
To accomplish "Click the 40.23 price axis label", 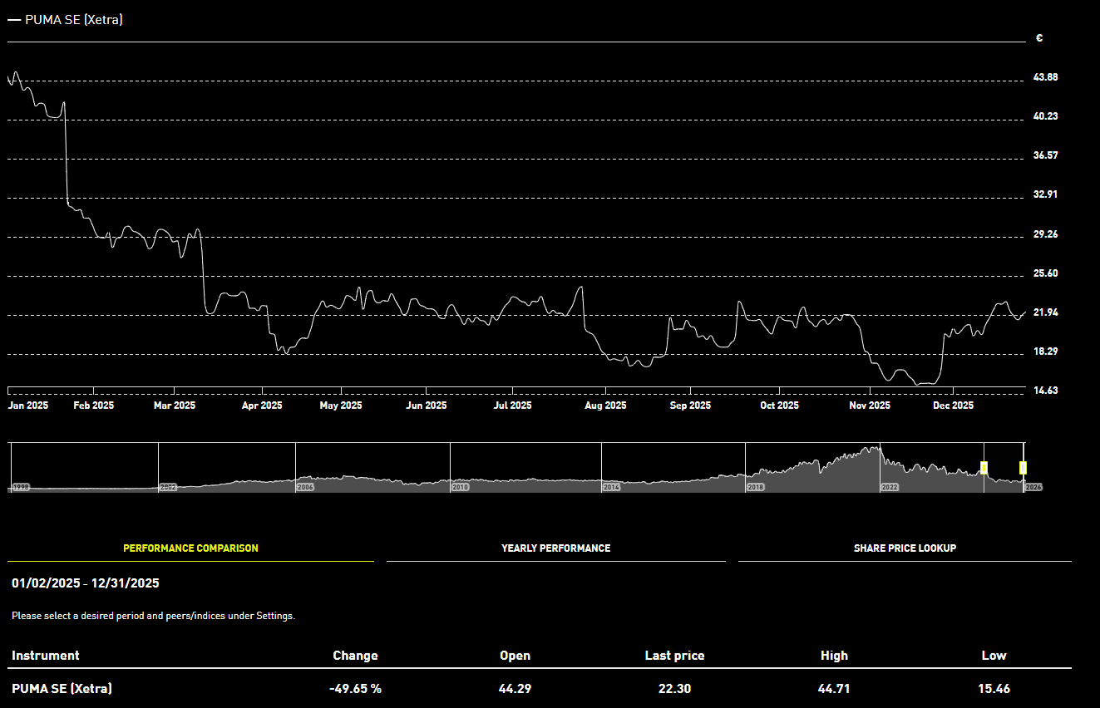I will 1045,116.
